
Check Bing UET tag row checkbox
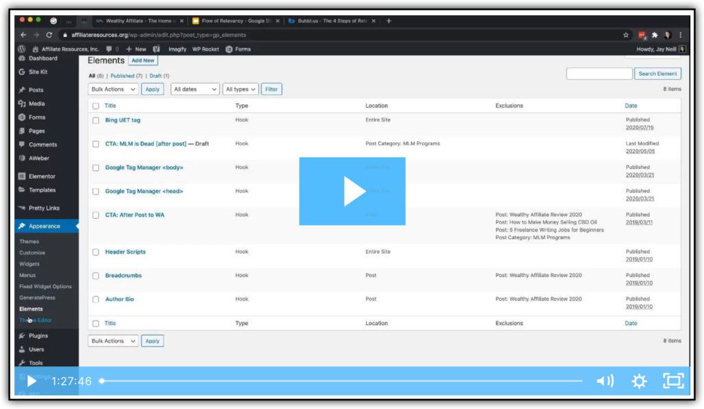click(x=96, y=120)
